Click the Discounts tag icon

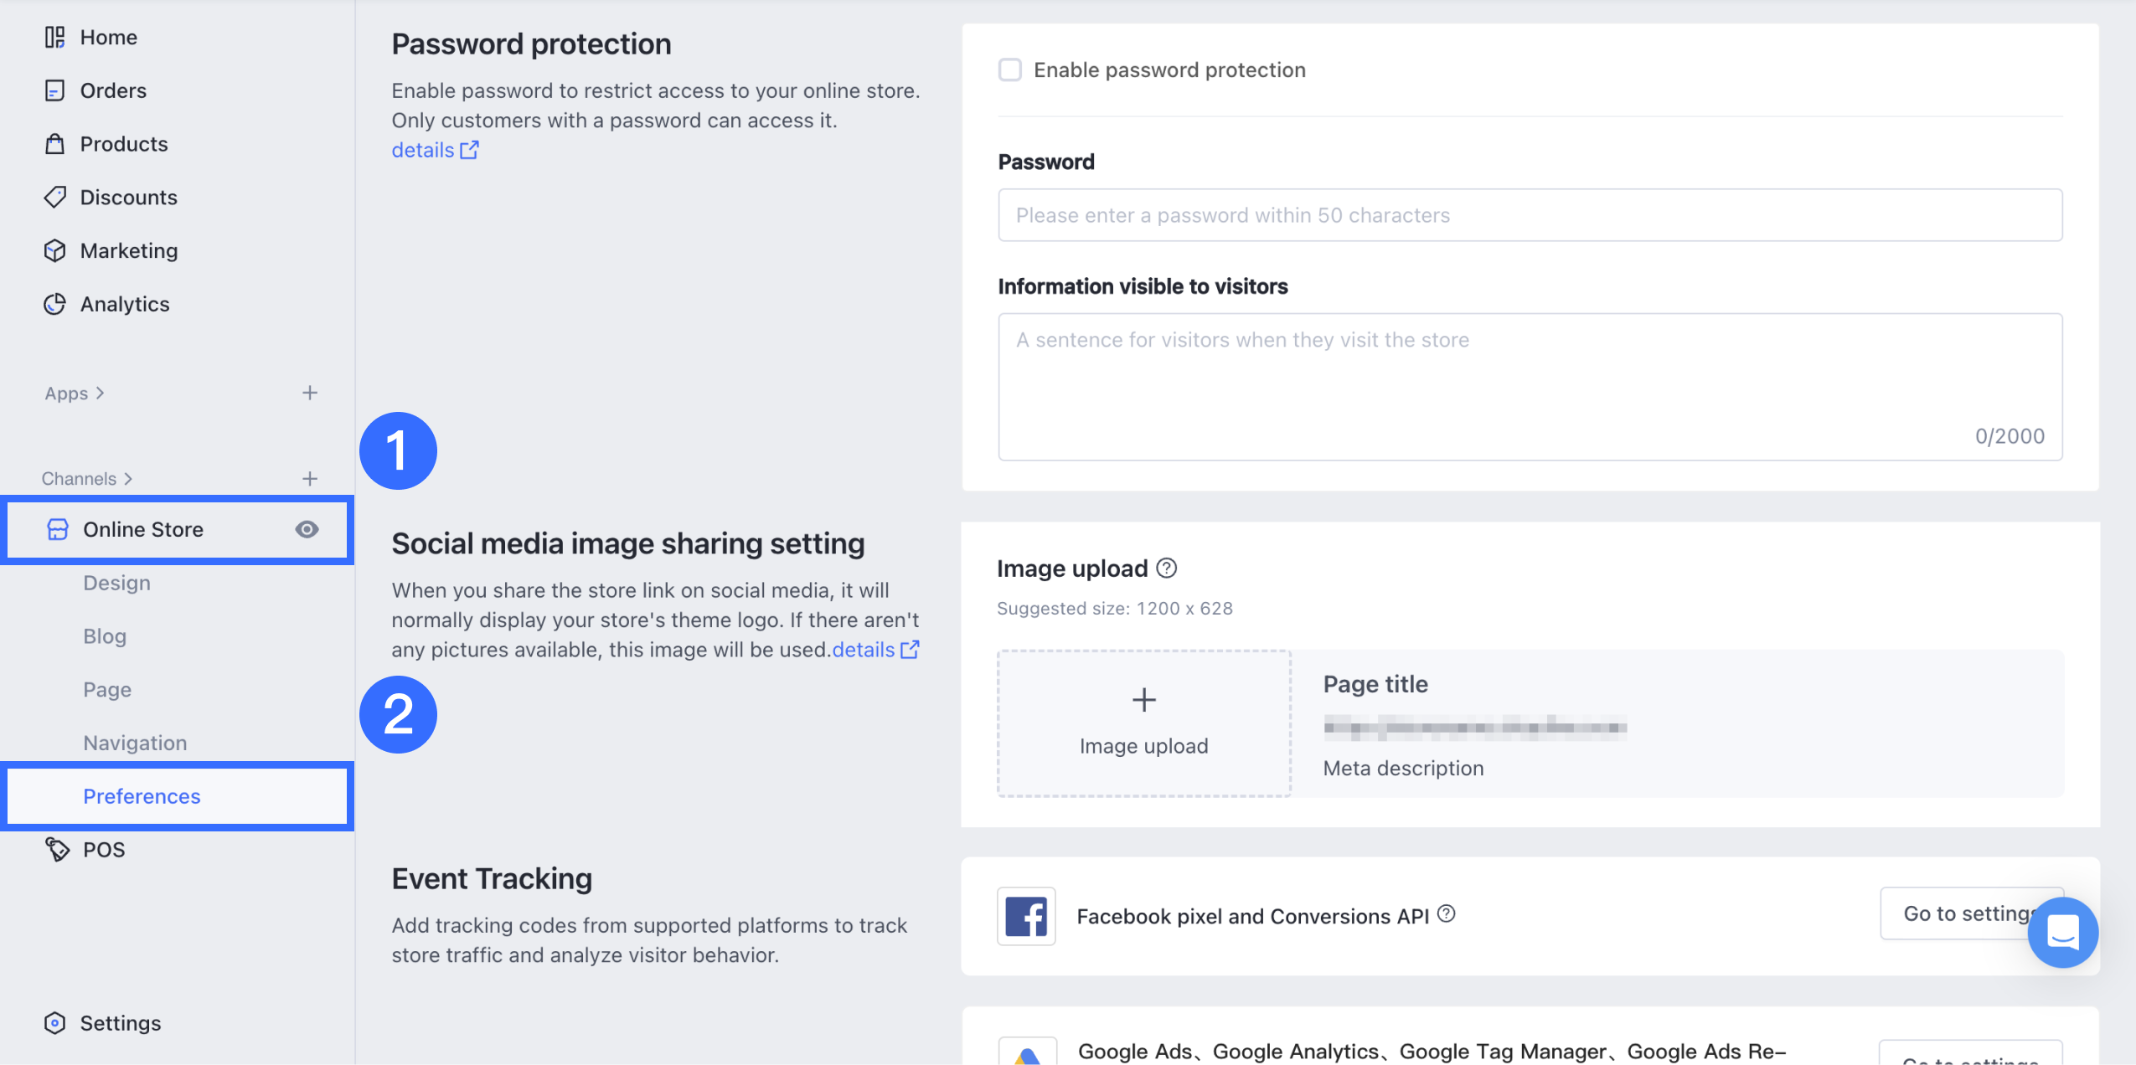54,198
